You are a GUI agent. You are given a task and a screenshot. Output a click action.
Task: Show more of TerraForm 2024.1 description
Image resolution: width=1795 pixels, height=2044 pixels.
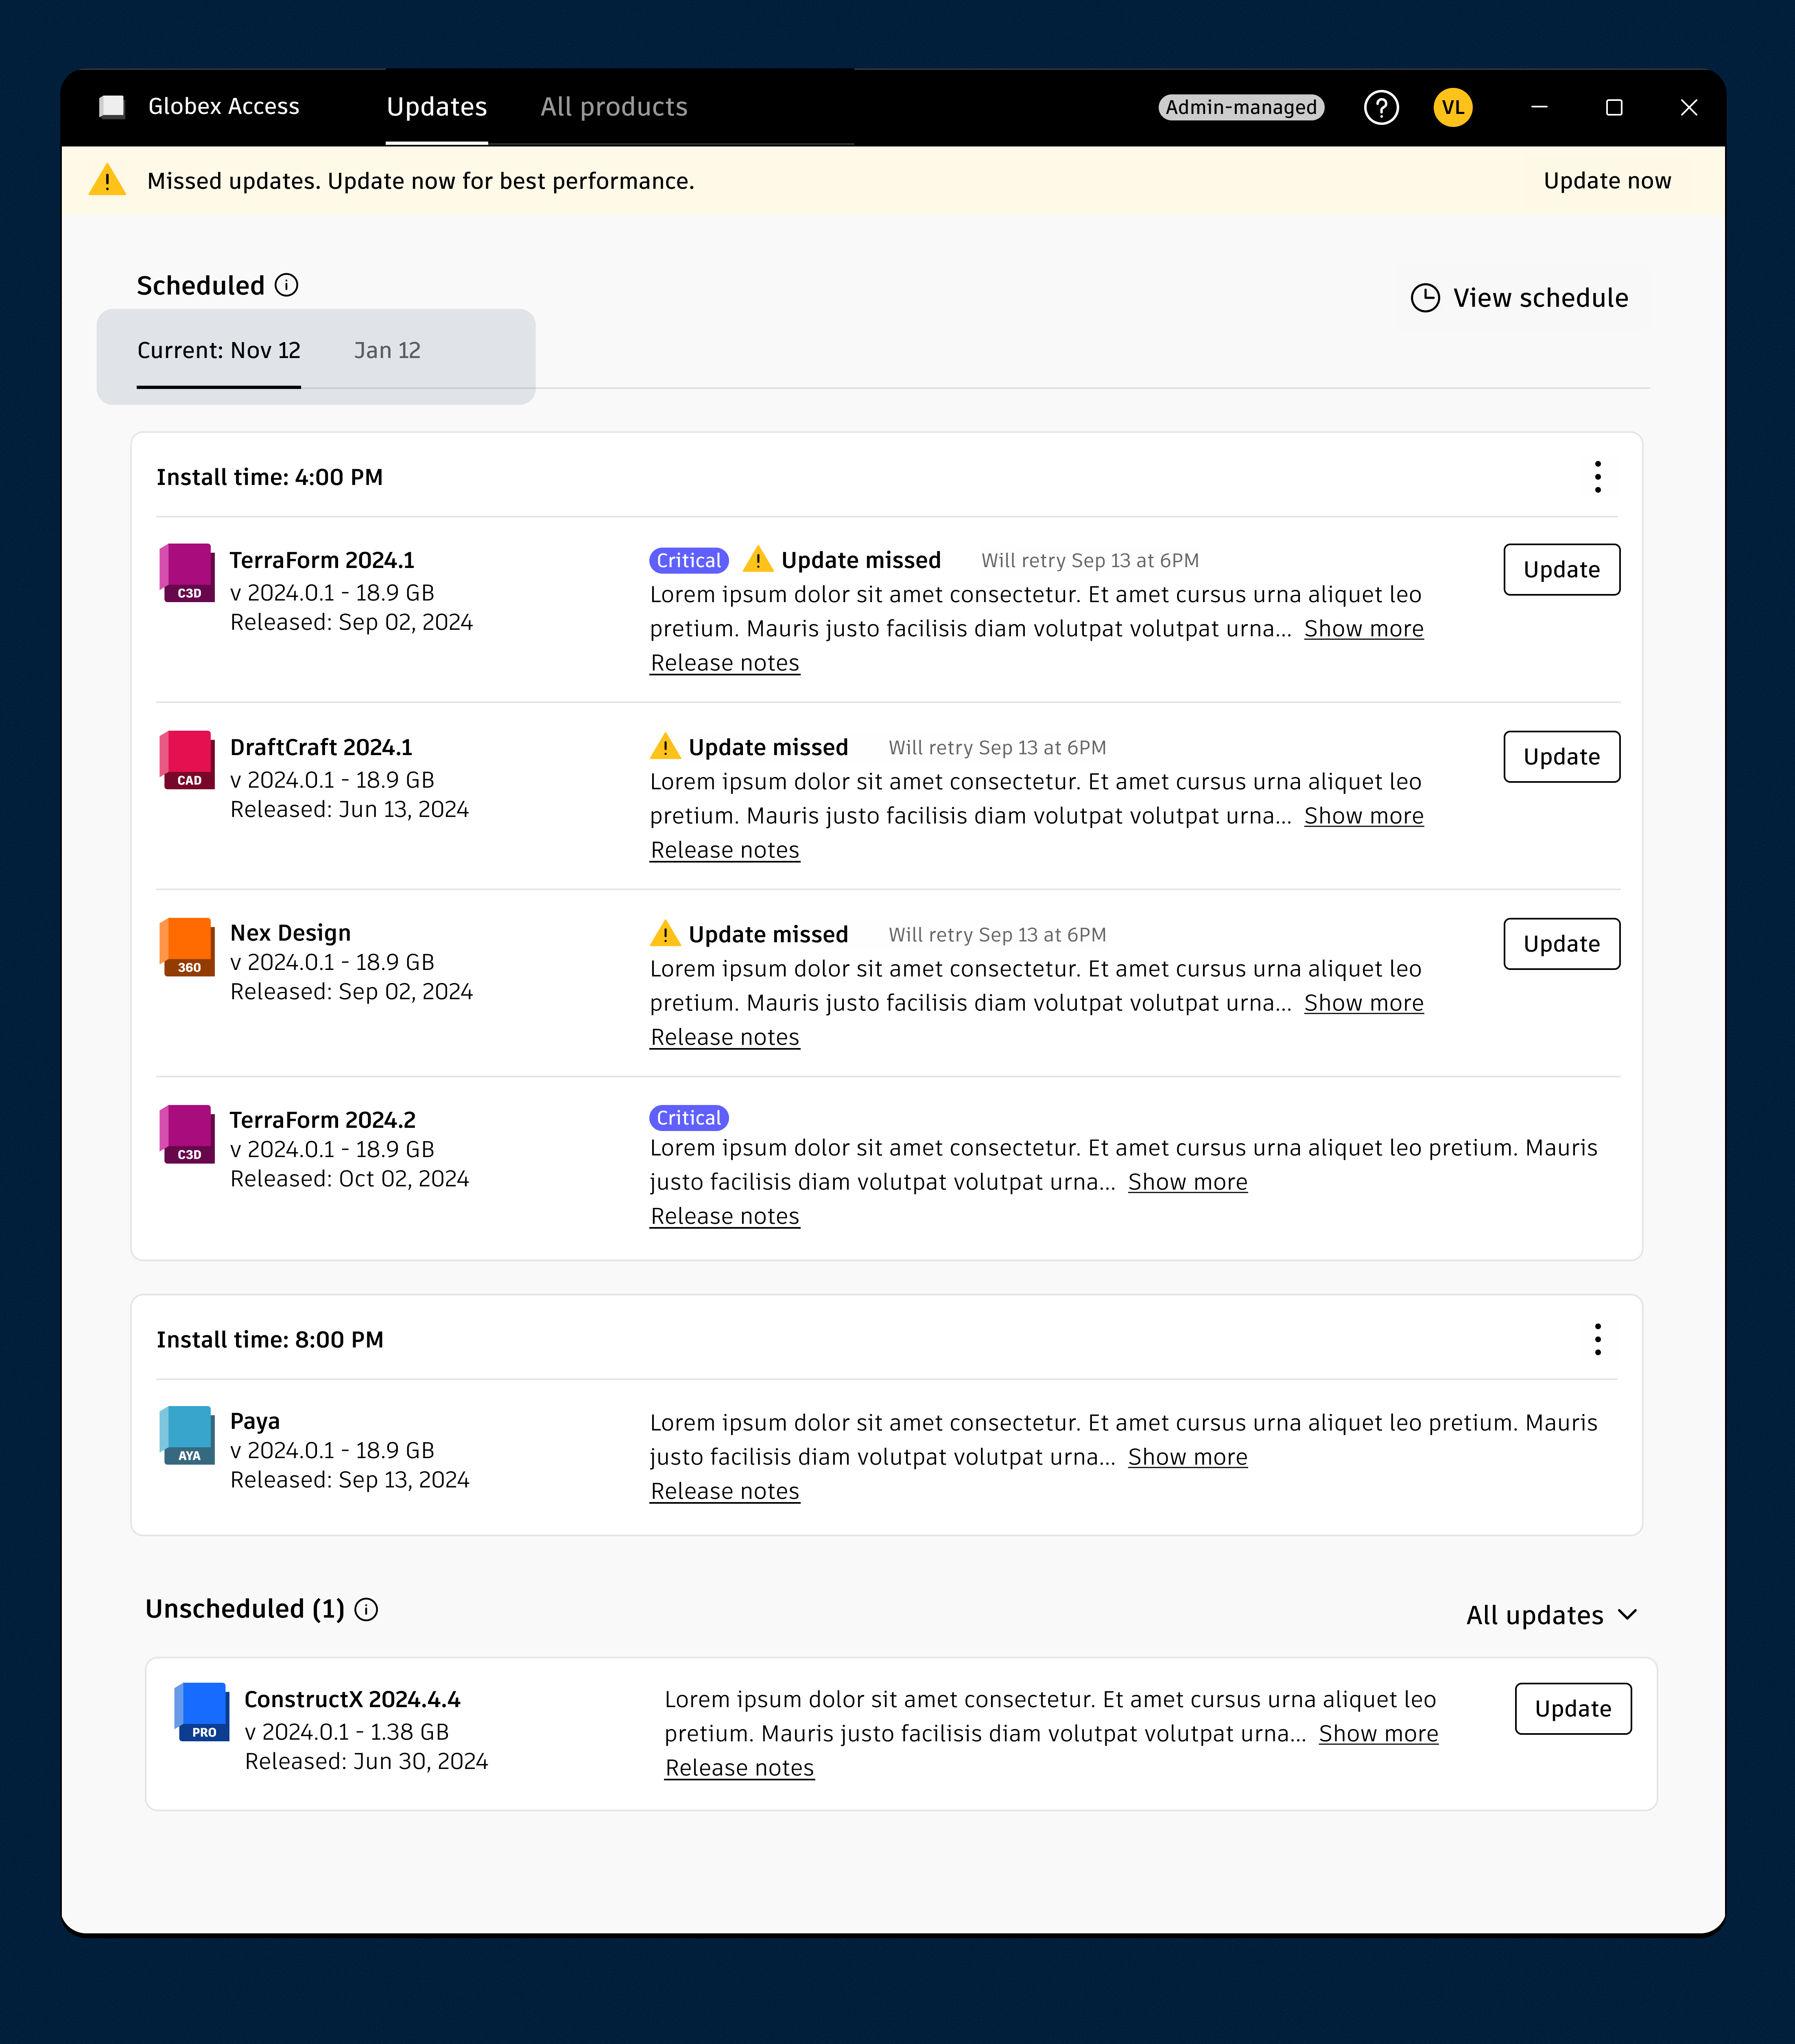(1364, 629)
